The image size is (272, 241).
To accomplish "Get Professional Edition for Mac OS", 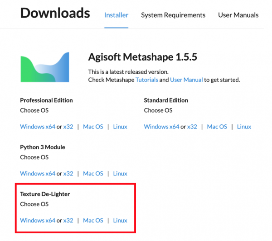I will pyautogui.click(x=93, y=127).
